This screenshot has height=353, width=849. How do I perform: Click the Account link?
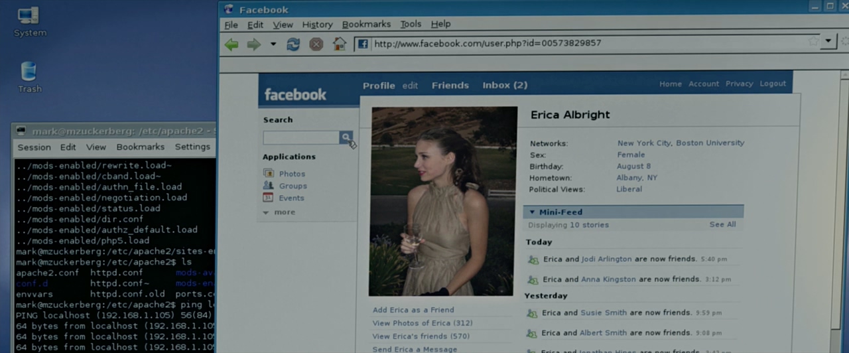704,84
